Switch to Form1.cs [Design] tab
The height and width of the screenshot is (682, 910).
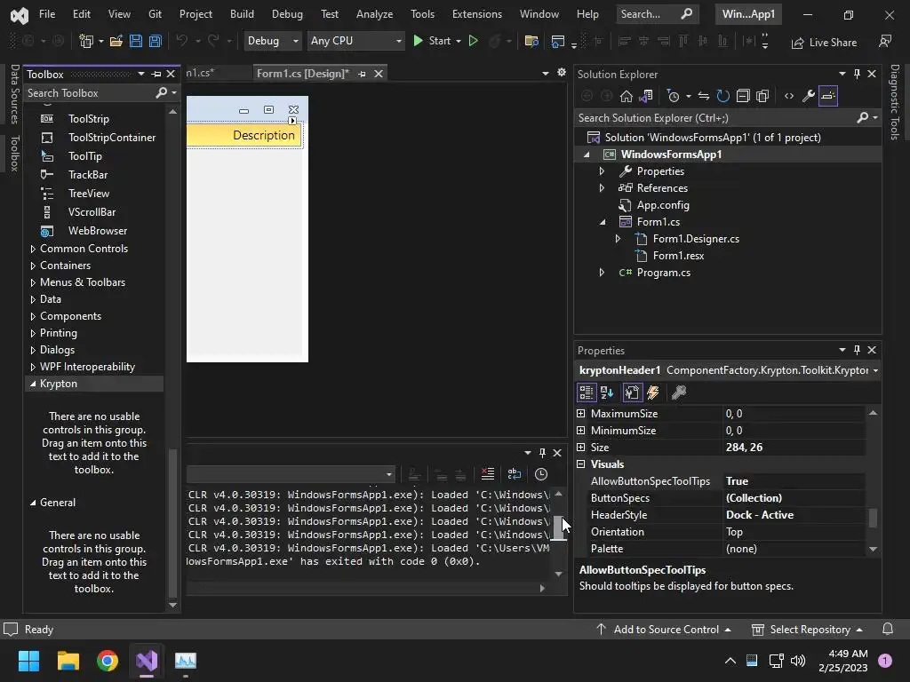pyautogui.click(x=302, y=74)
